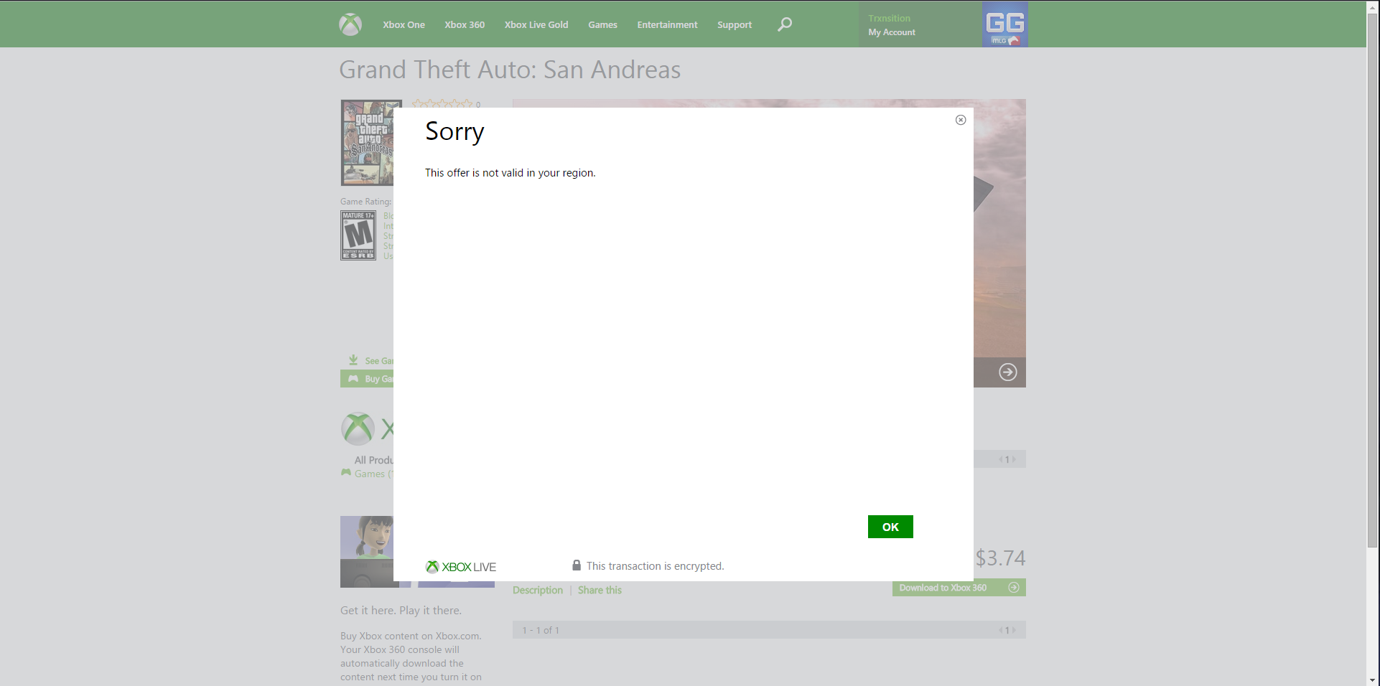Click the large Xbox sphere logo
This screenshot has width=1380, height=686.
(358, 428)
